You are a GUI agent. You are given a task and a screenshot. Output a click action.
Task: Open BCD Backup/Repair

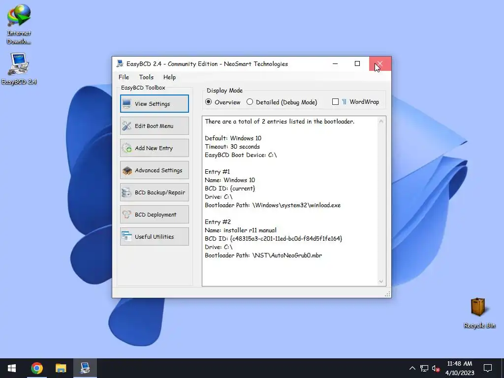tap(154, 192)
